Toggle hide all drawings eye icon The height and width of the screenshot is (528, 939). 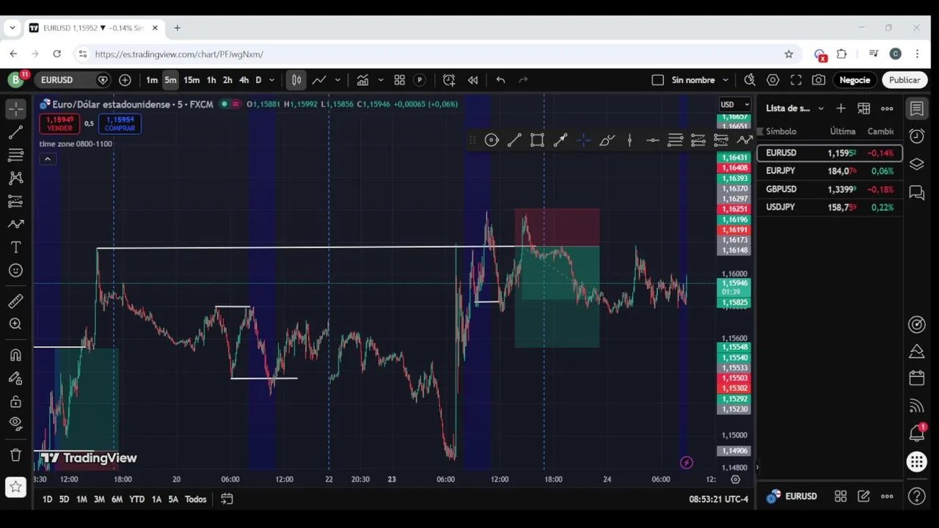coord(15,423)
